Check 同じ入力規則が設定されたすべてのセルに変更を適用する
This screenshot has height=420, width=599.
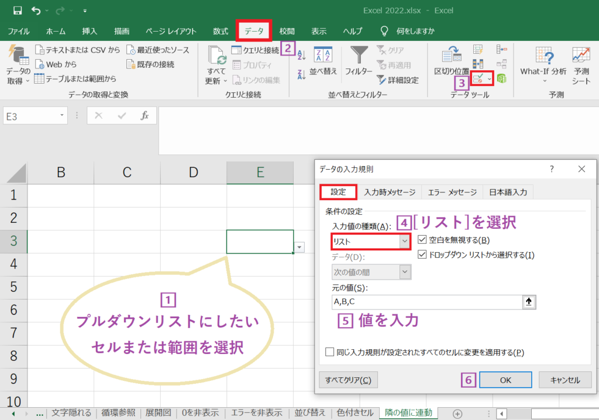tap(330, 352)
